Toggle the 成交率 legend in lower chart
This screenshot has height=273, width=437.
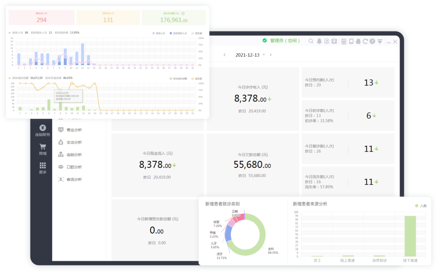coord(196,78)
